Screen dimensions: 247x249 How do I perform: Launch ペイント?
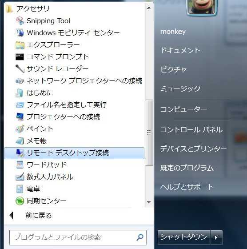click(x=74, y=129)
